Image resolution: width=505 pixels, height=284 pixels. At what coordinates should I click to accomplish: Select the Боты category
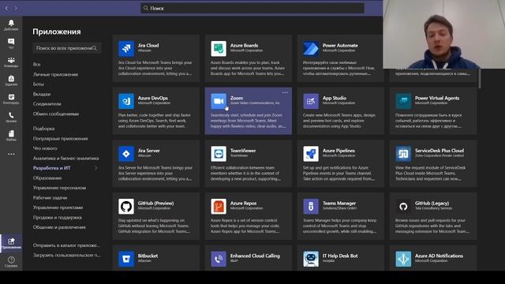[39, 84]
